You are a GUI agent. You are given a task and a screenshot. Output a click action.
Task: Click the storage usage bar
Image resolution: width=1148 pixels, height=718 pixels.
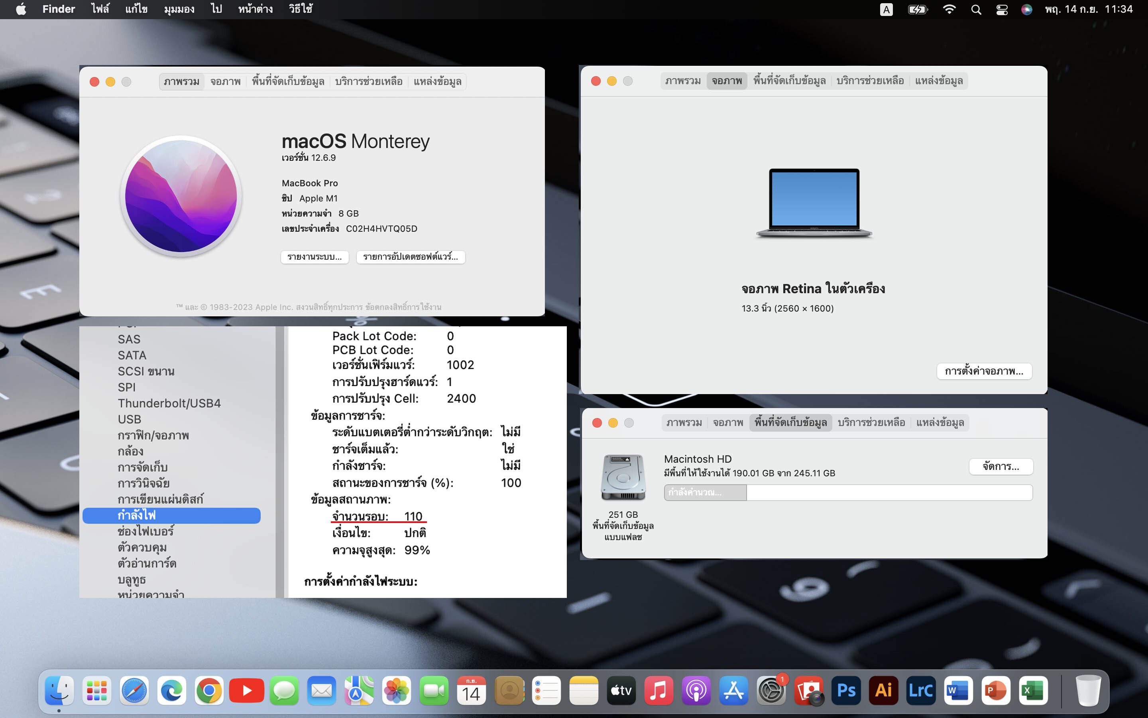848,493
